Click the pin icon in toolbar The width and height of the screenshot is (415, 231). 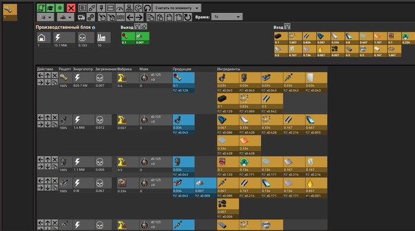(x=101, y=8)
